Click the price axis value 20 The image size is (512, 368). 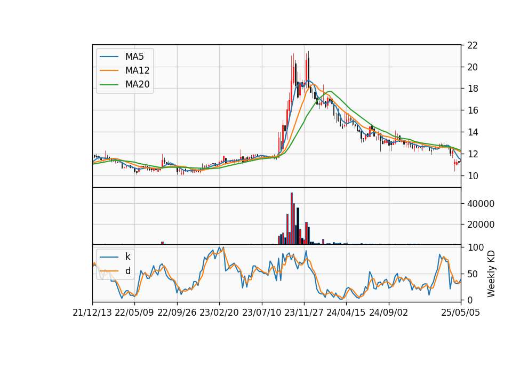tap(473, 67)
